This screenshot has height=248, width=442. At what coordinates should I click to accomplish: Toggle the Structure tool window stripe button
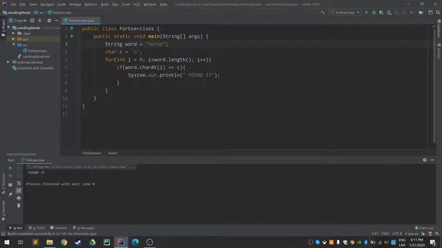point(3,184)
